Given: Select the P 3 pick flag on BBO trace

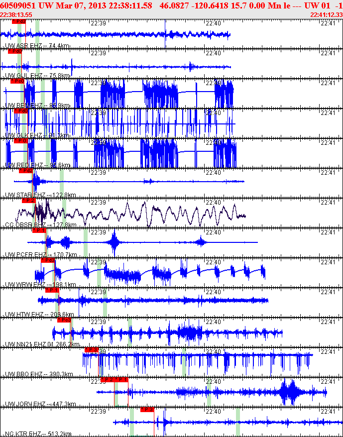Looking at the screenshot, I should pyautogui.click(x=92, y=349).
